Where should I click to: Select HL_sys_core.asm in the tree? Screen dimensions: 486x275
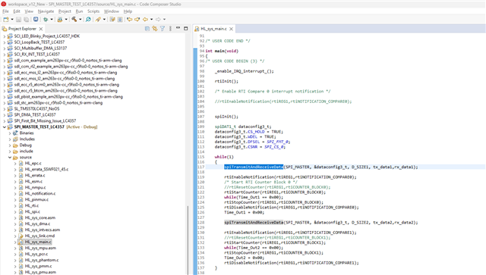click(x=40, y=217)
